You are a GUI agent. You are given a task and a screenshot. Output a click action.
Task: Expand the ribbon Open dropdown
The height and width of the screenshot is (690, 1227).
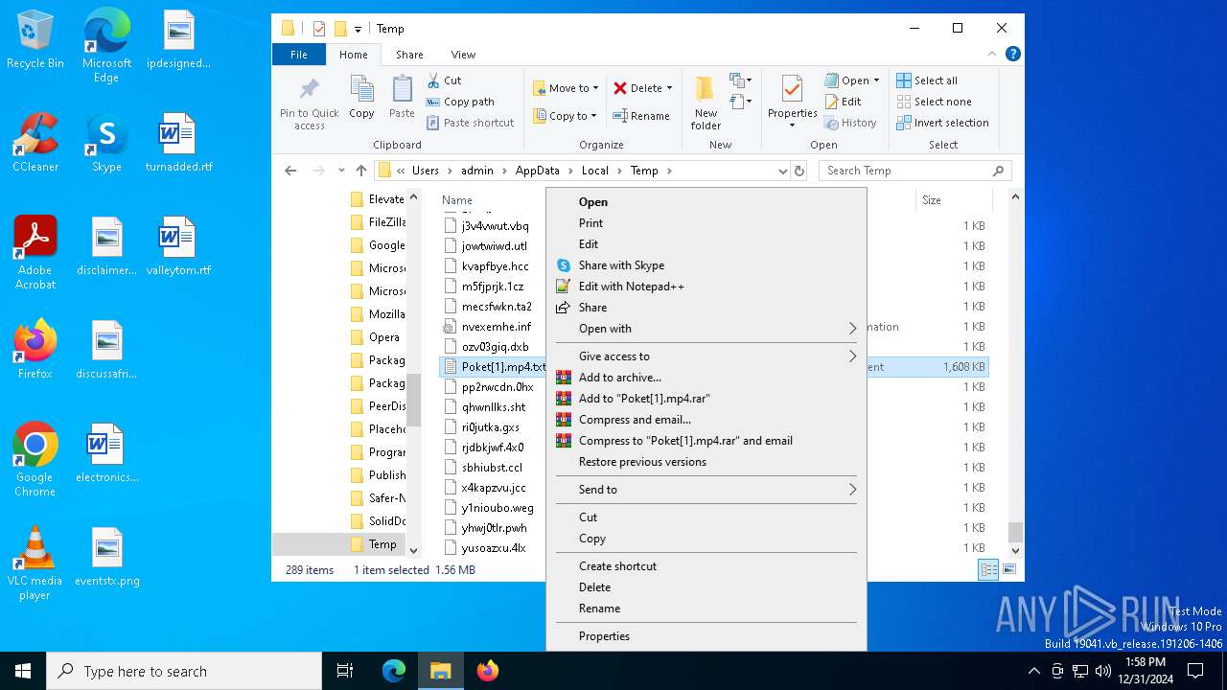click(876, 80)
